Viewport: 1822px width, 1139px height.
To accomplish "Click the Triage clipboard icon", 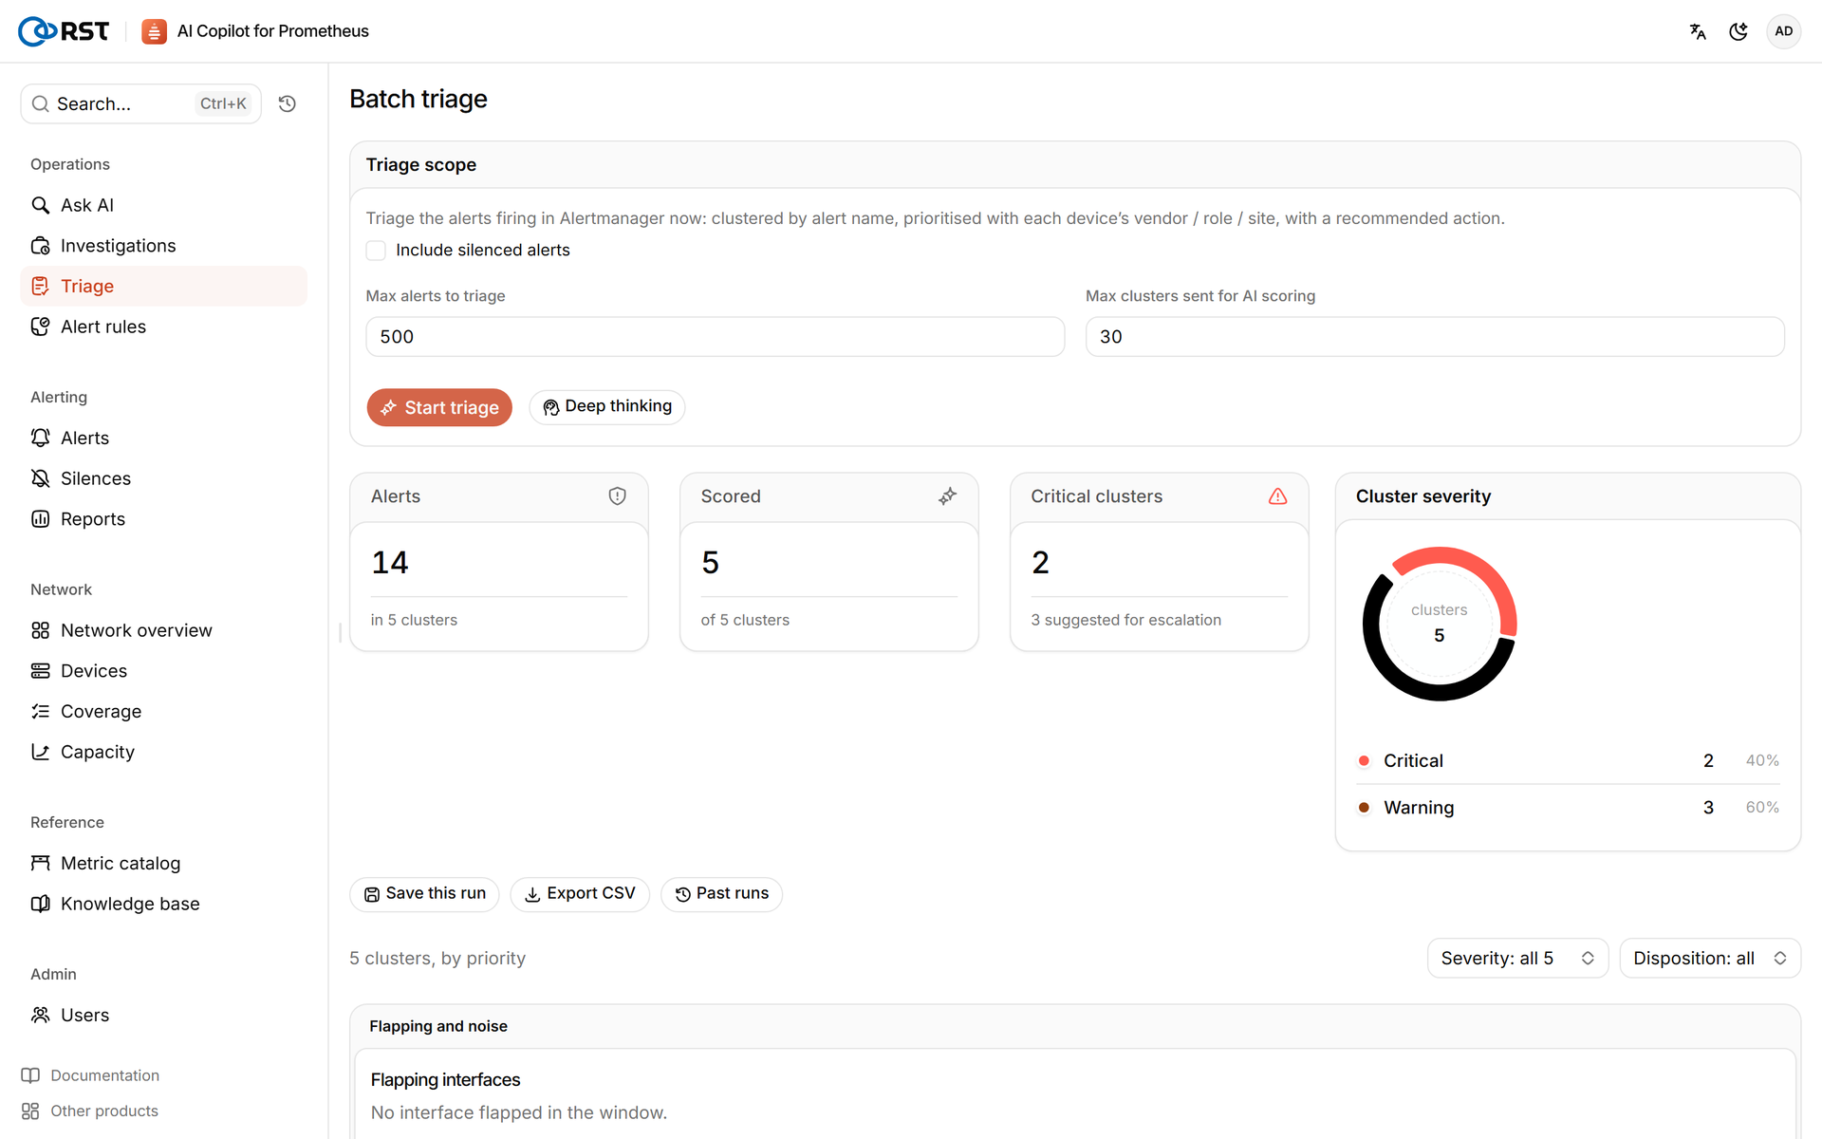I will point(40,286).
